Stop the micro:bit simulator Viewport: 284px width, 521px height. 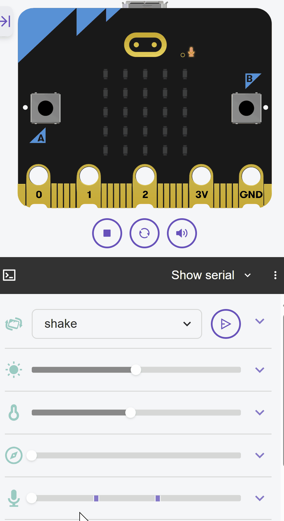point(107,233)
